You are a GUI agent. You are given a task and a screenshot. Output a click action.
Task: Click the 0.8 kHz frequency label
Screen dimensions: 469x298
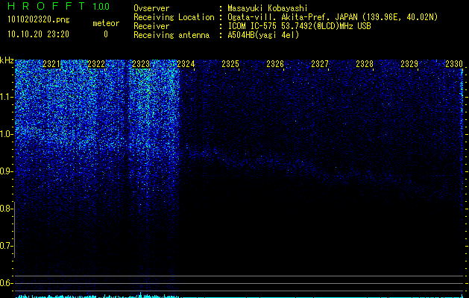(6, 209)
